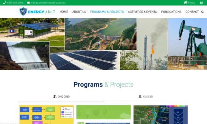Click the Media link in top bar
The height and width of the screenshot is (124, 207).
point(192,3)
